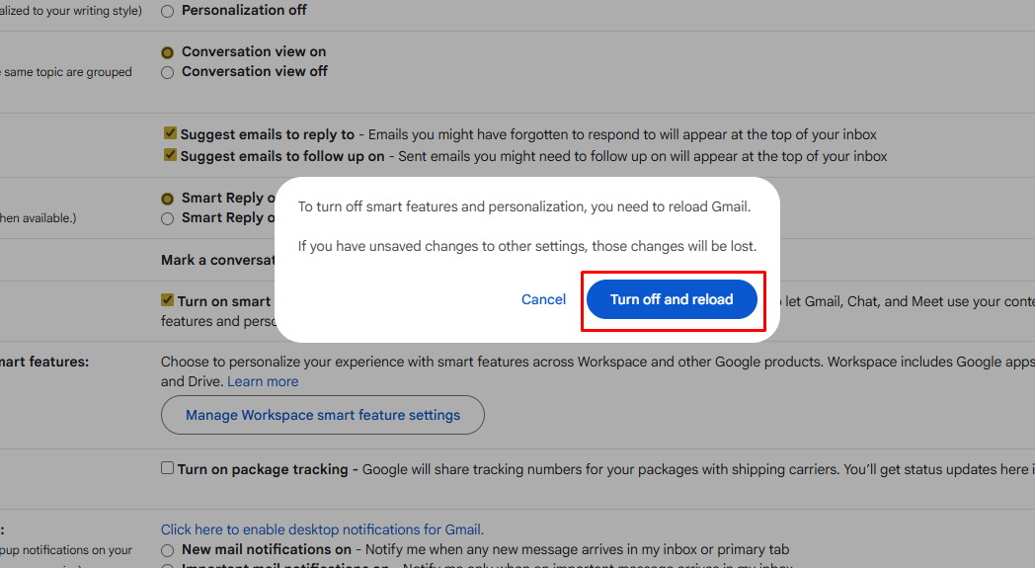Toggle the Suggest emails to follow up on checkbox

click(x=170, y=155)
